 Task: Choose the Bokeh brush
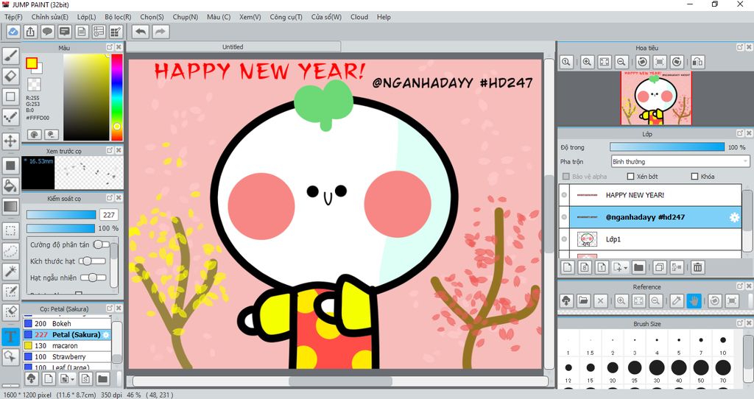(x=67, y=323)
